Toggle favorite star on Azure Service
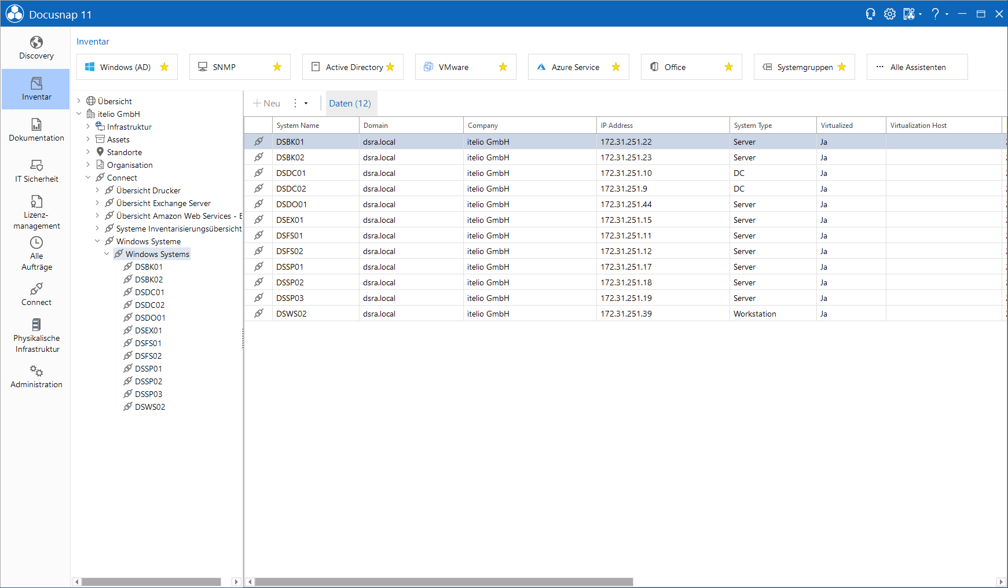 point(616,67)
